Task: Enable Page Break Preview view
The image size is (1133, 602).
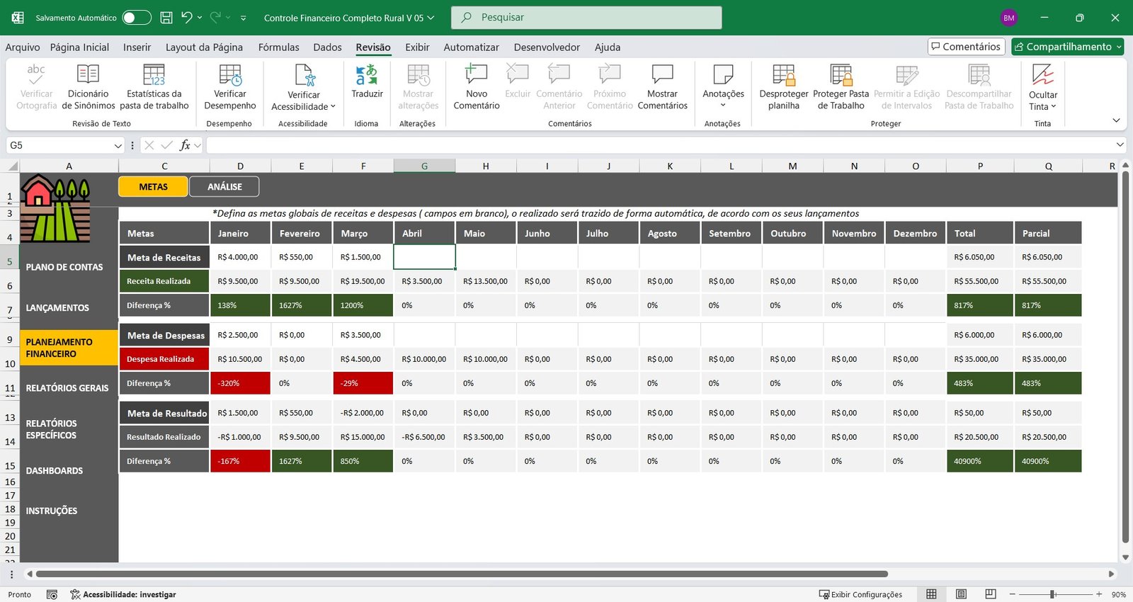Action: [x=991, y=594]
